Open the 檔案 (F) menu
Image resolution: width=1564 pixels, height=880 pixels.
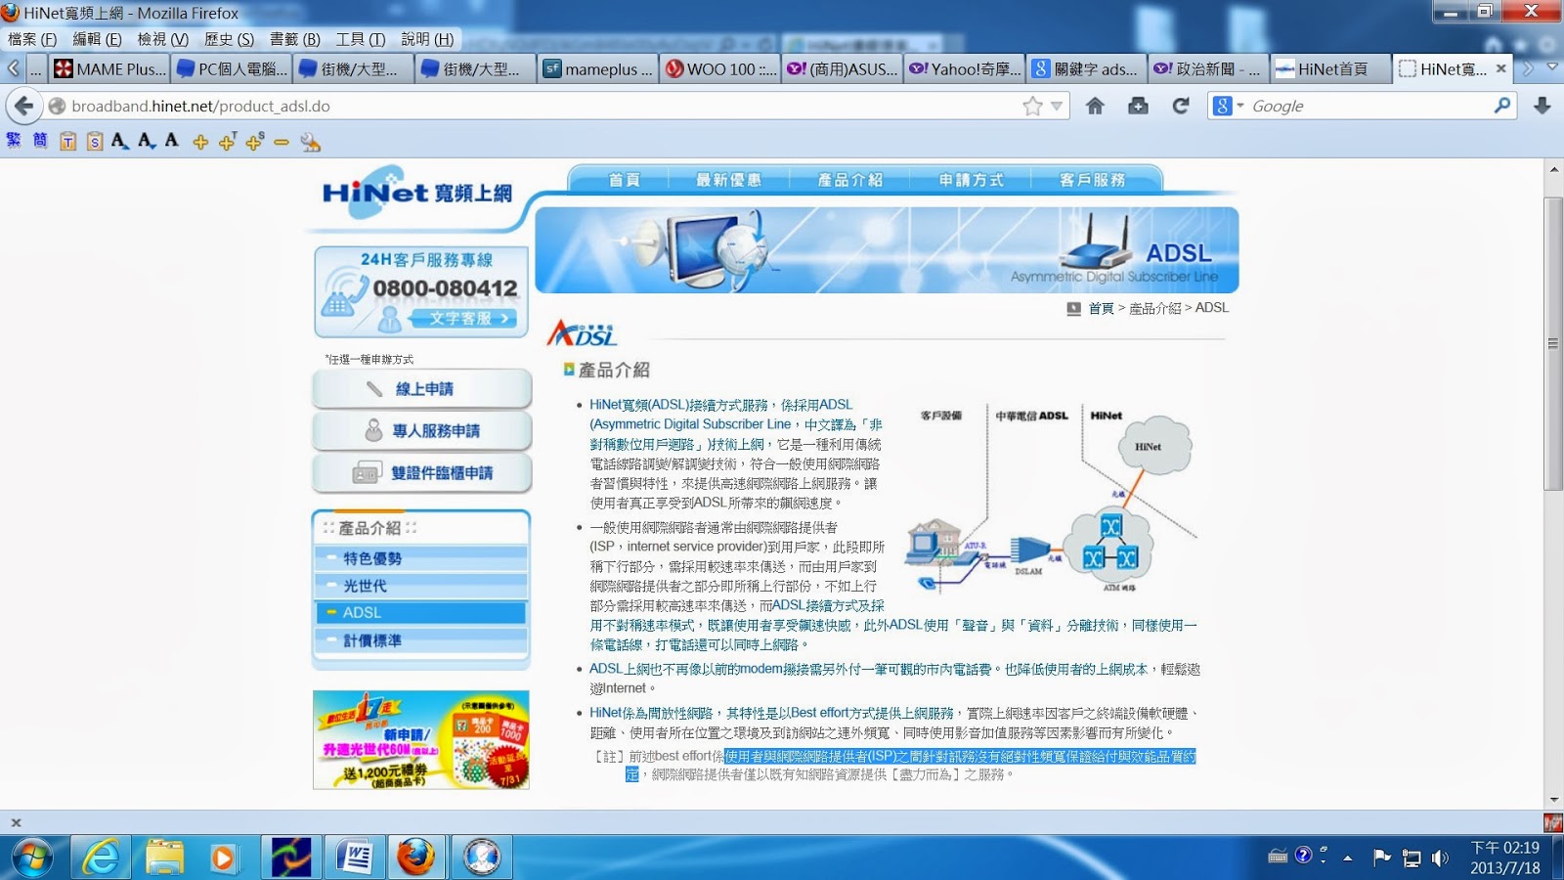click(x=32, y=39)
